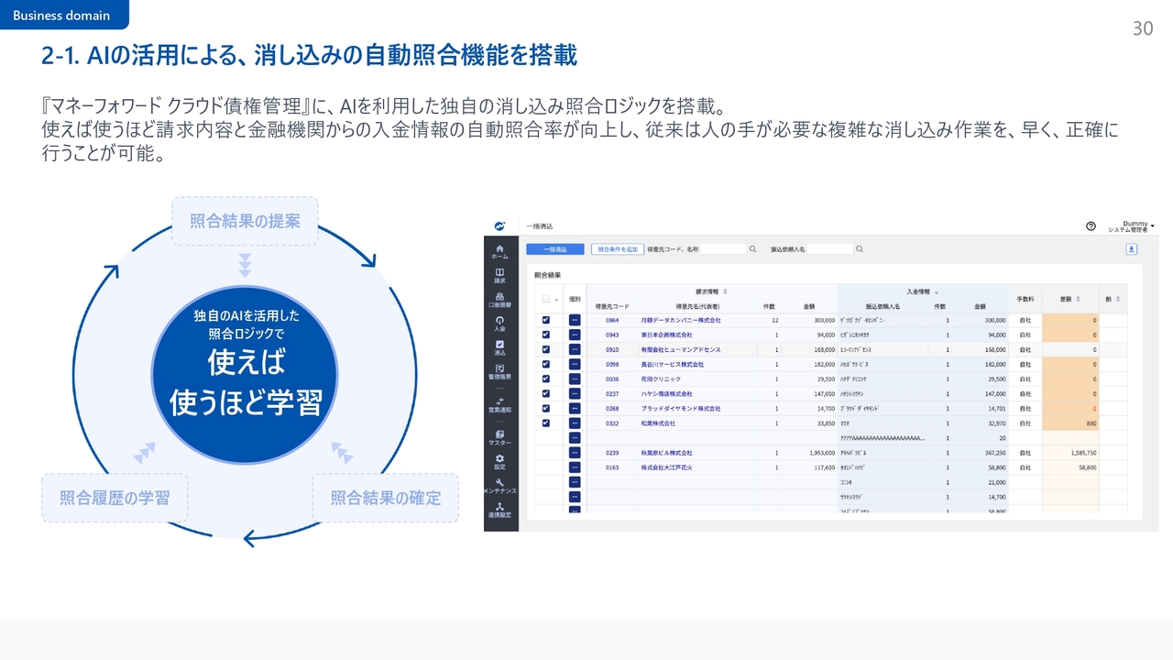The width and height of the screenshot is (1173, 660).
Task: Sort by the 請求情報 column header
Action: pyautogui.click(x=711, y=291)
